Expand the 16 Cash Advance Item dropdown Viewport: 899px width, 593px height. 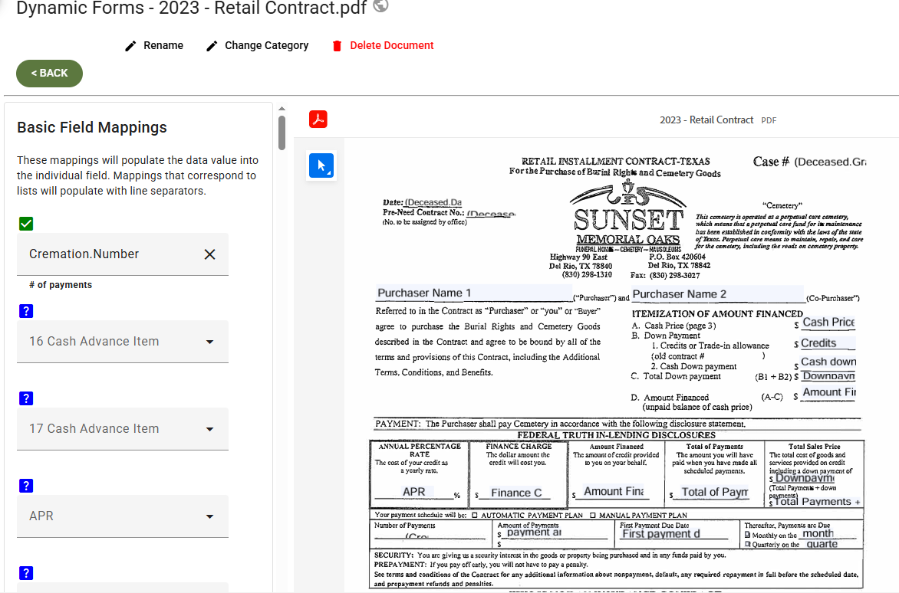pyautogui.click(x=123, y=342)
